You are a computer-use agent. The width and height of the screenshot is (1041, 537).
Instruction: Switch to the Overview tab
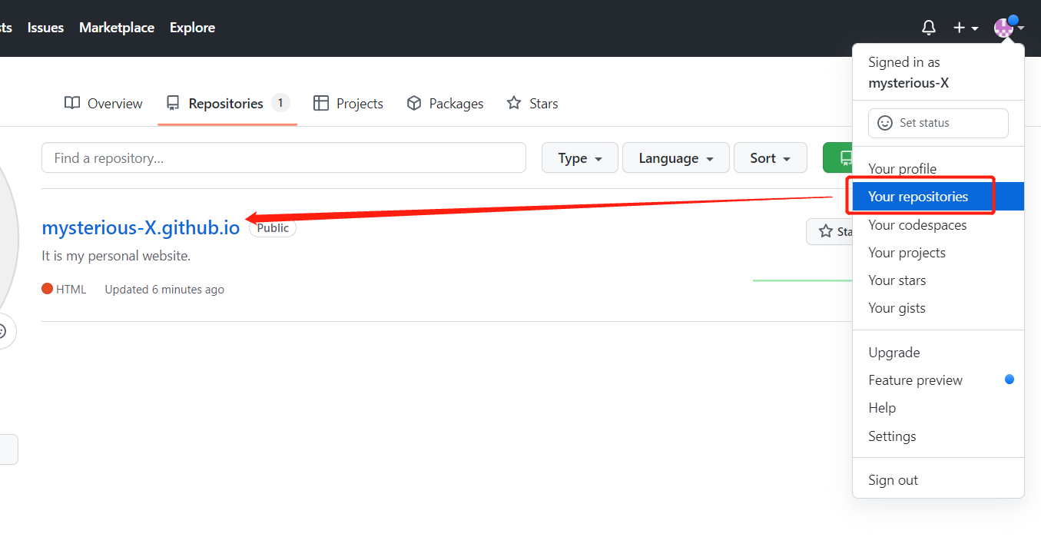(104, 104)
